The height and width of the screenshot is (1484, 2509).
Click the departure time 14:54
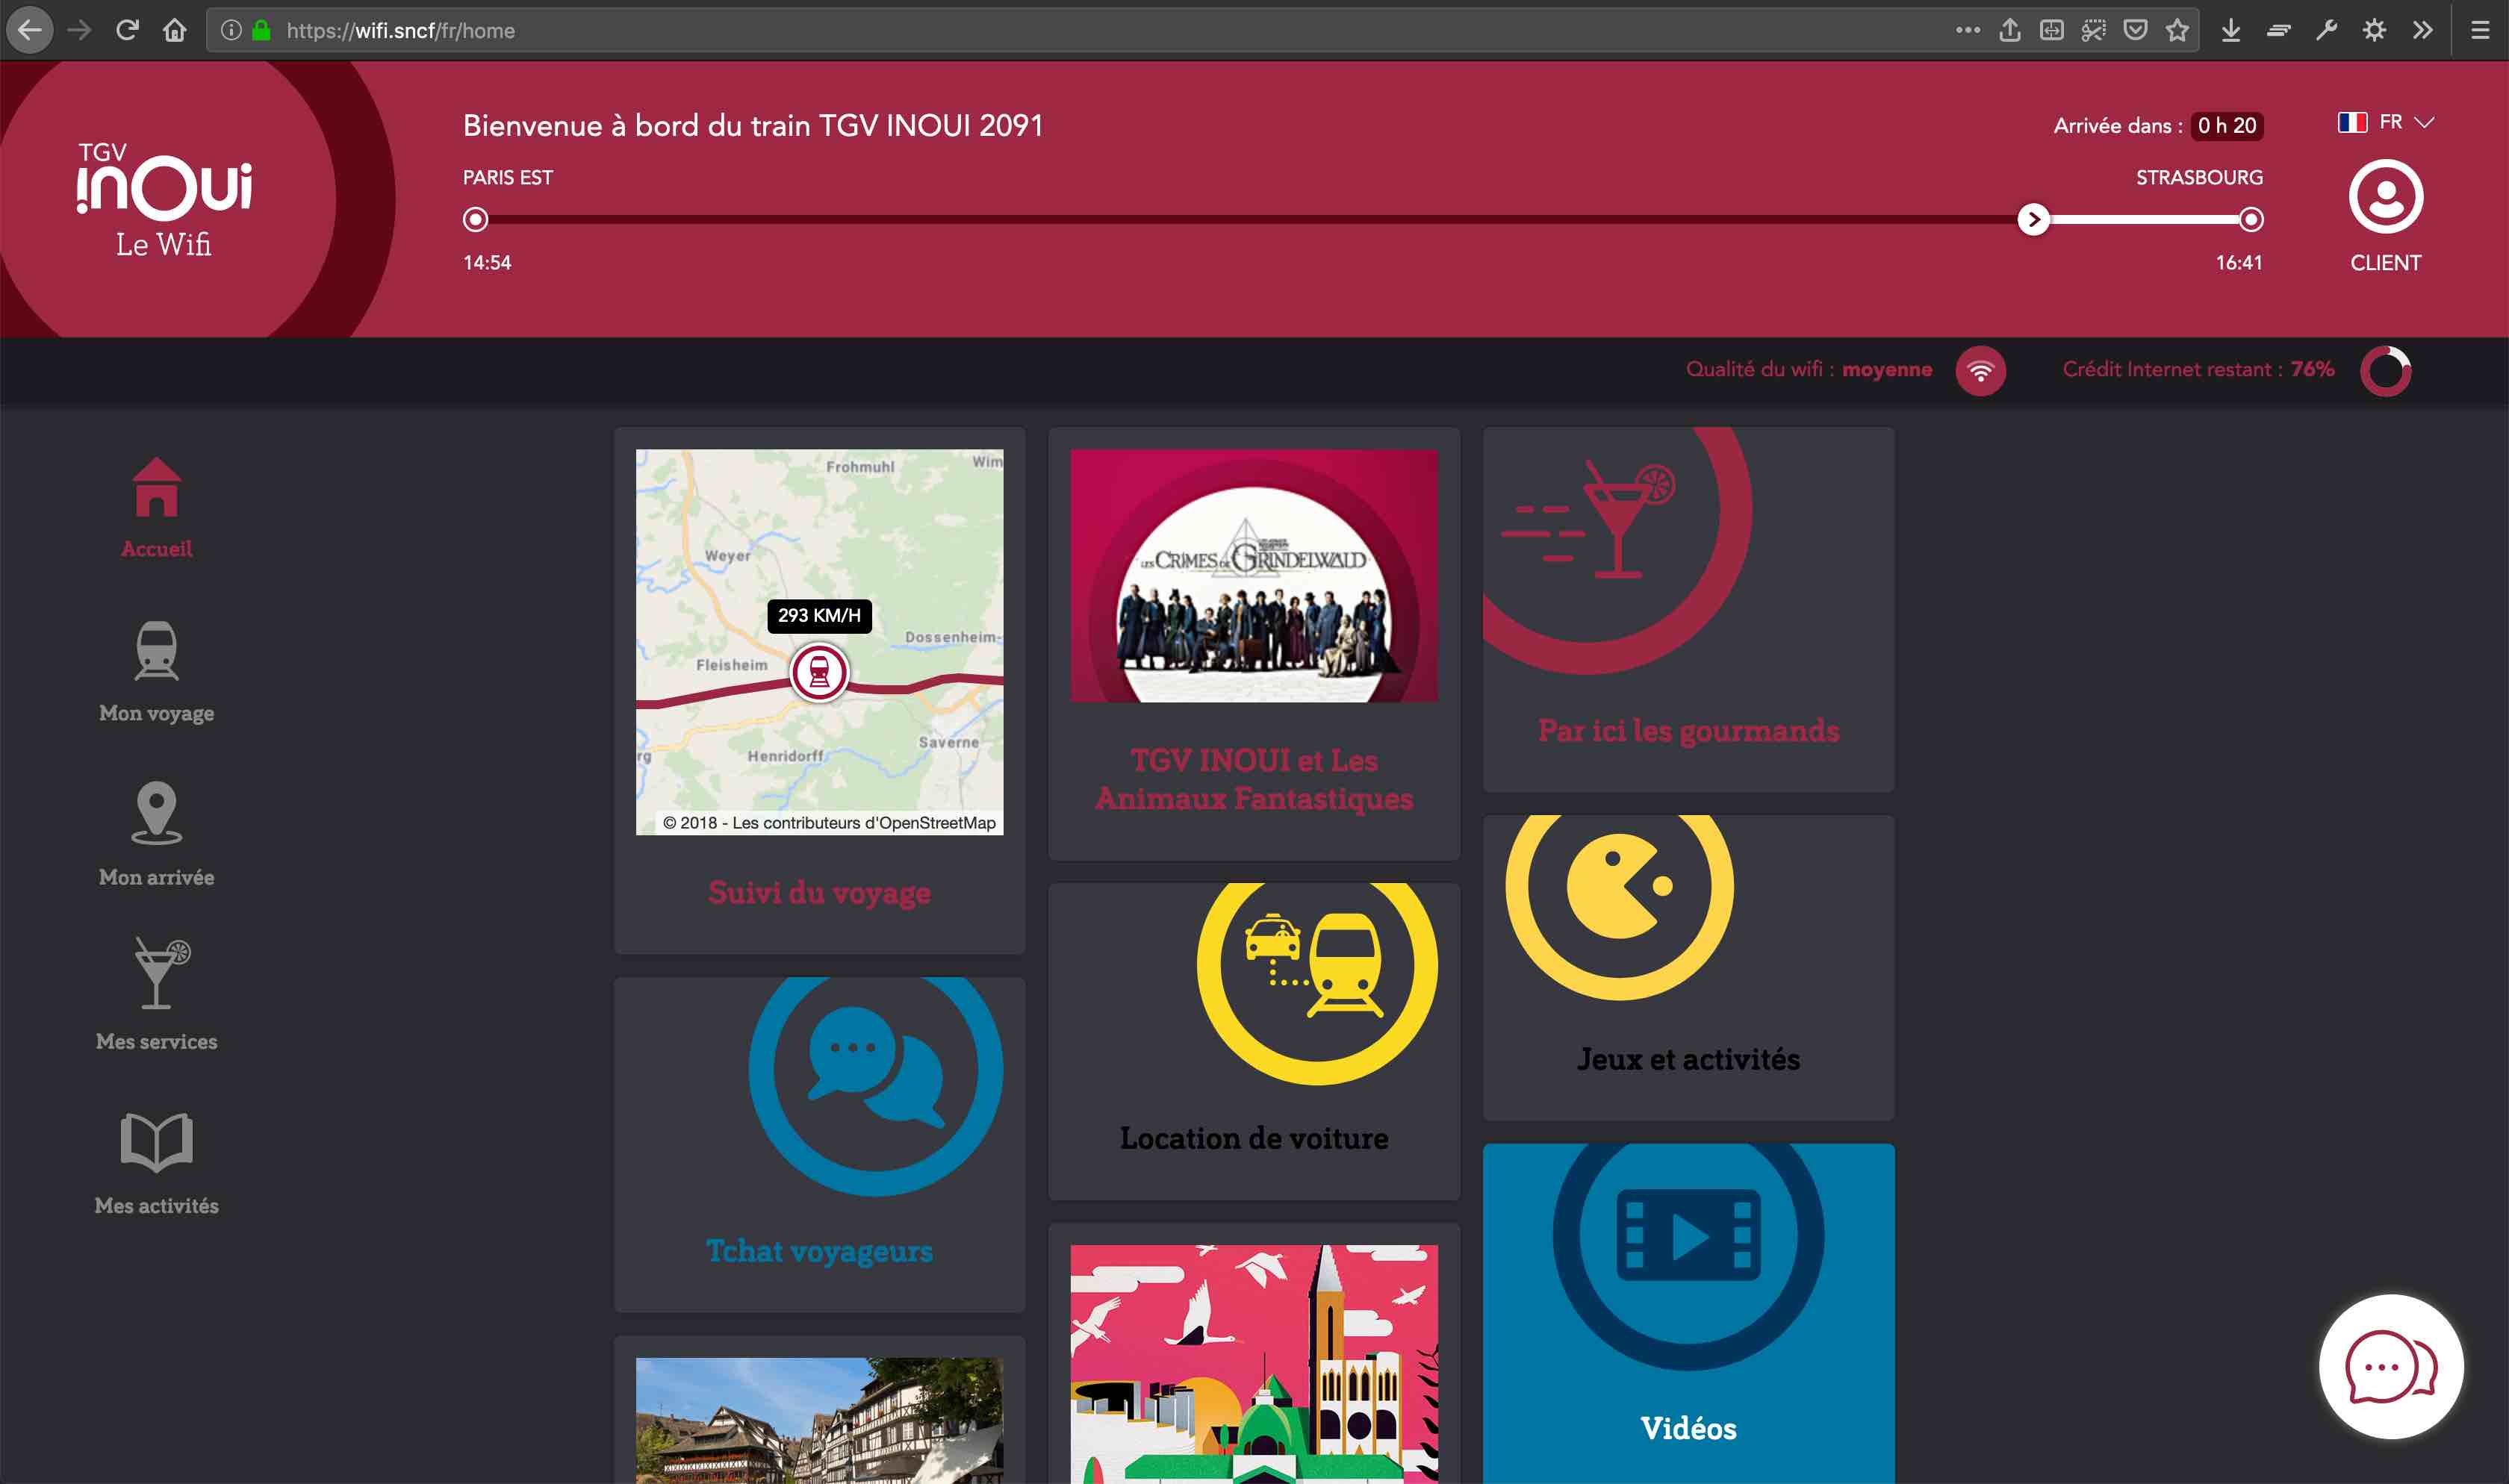pyautogui.click(x=487, y=262)
